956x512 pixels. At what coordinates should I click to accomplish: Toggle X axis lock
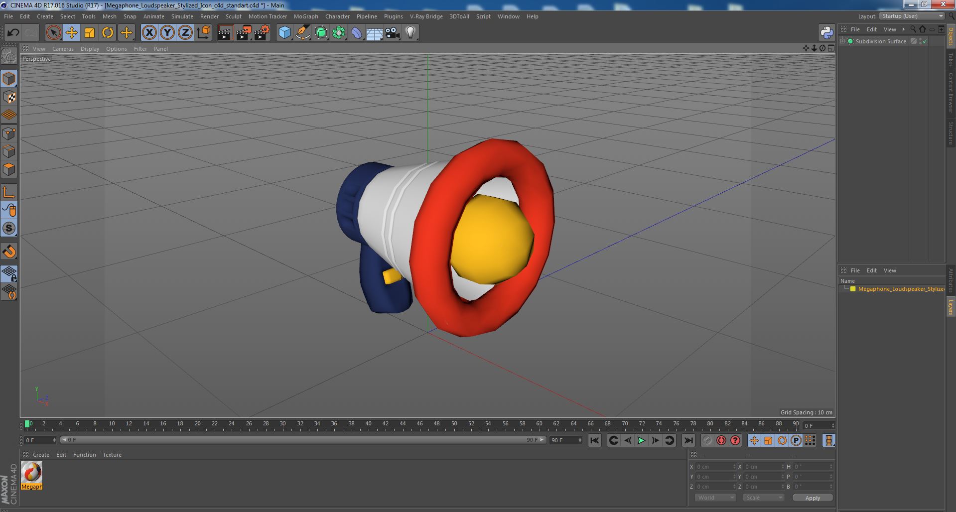pyautogui.click(x=149, y=33)
